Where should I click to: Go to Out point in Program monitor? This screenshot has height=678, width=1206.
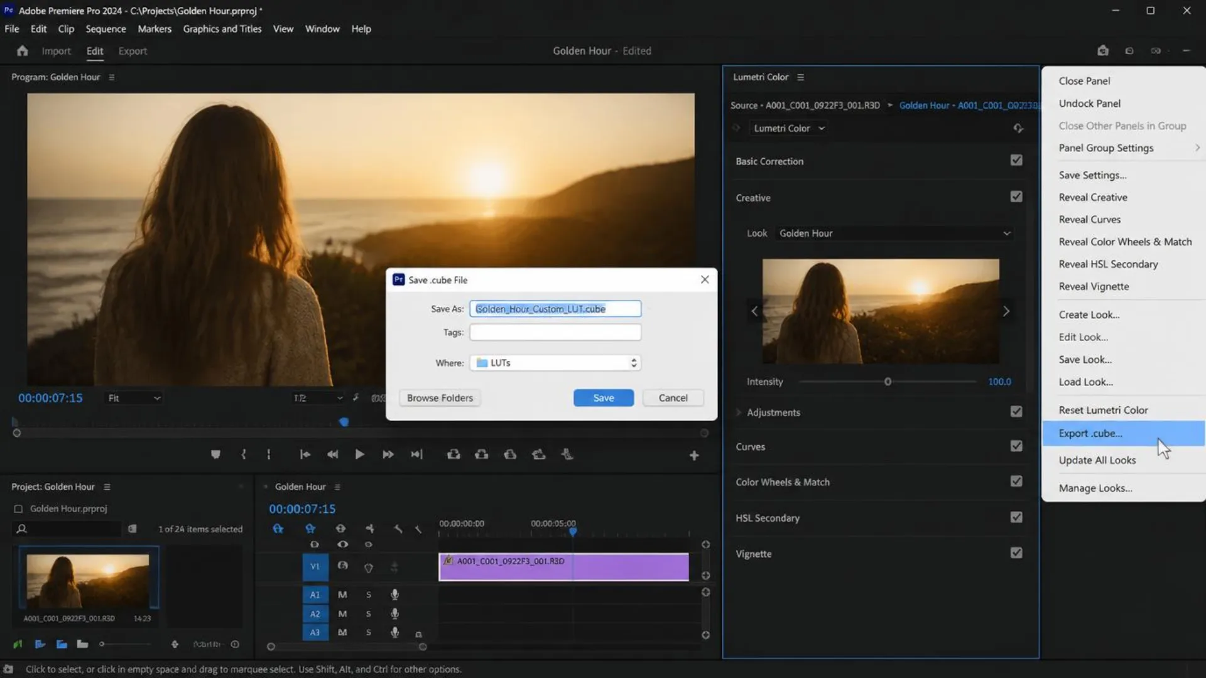pyautogui.click(x=416, y=455)
